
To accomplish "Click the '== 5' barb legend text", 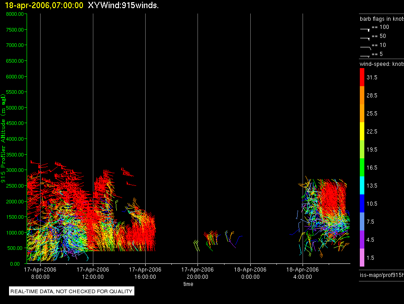I will coord(377,54).
